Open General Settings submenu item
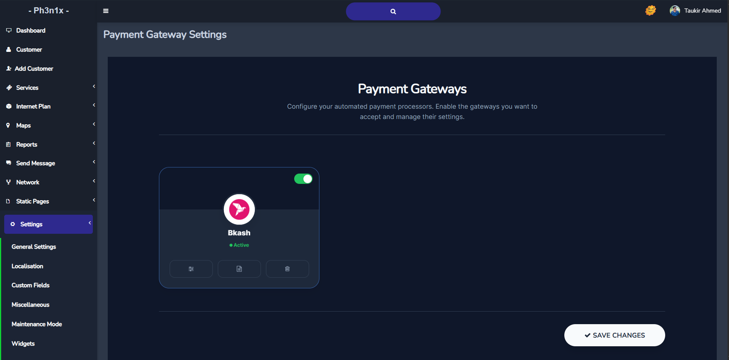Viewport: 729px width, 360px height. pos(34,247)
